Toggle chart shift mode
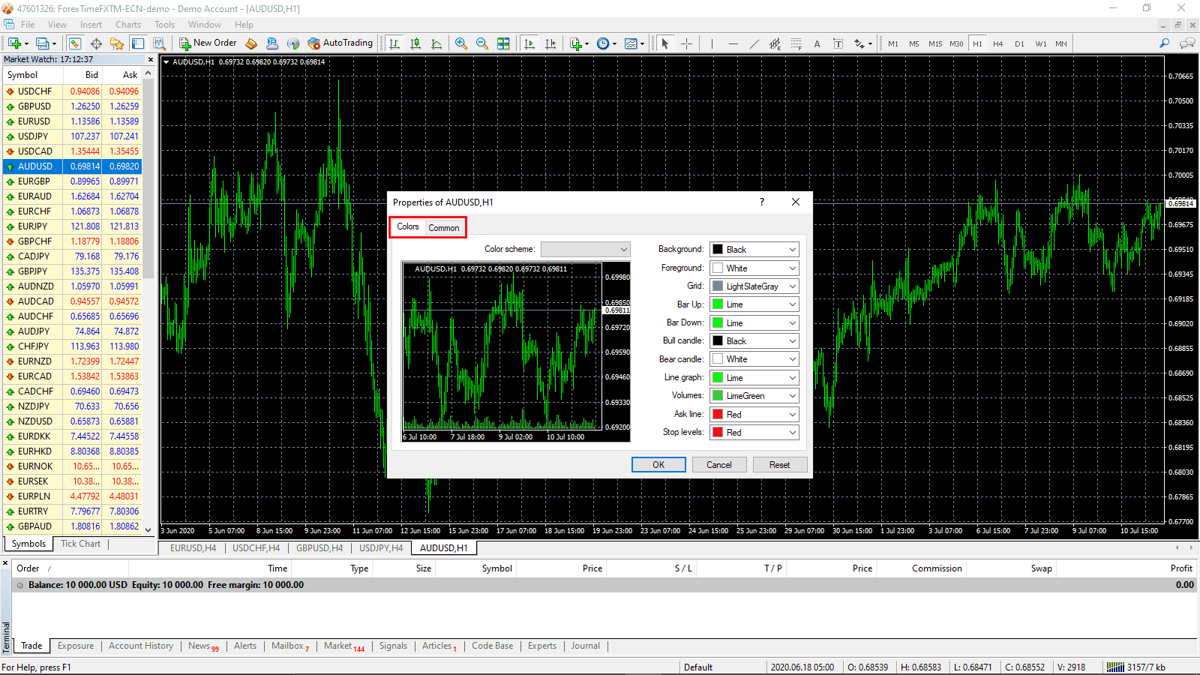Screen dimensions: 1200x675 point(551,43)
